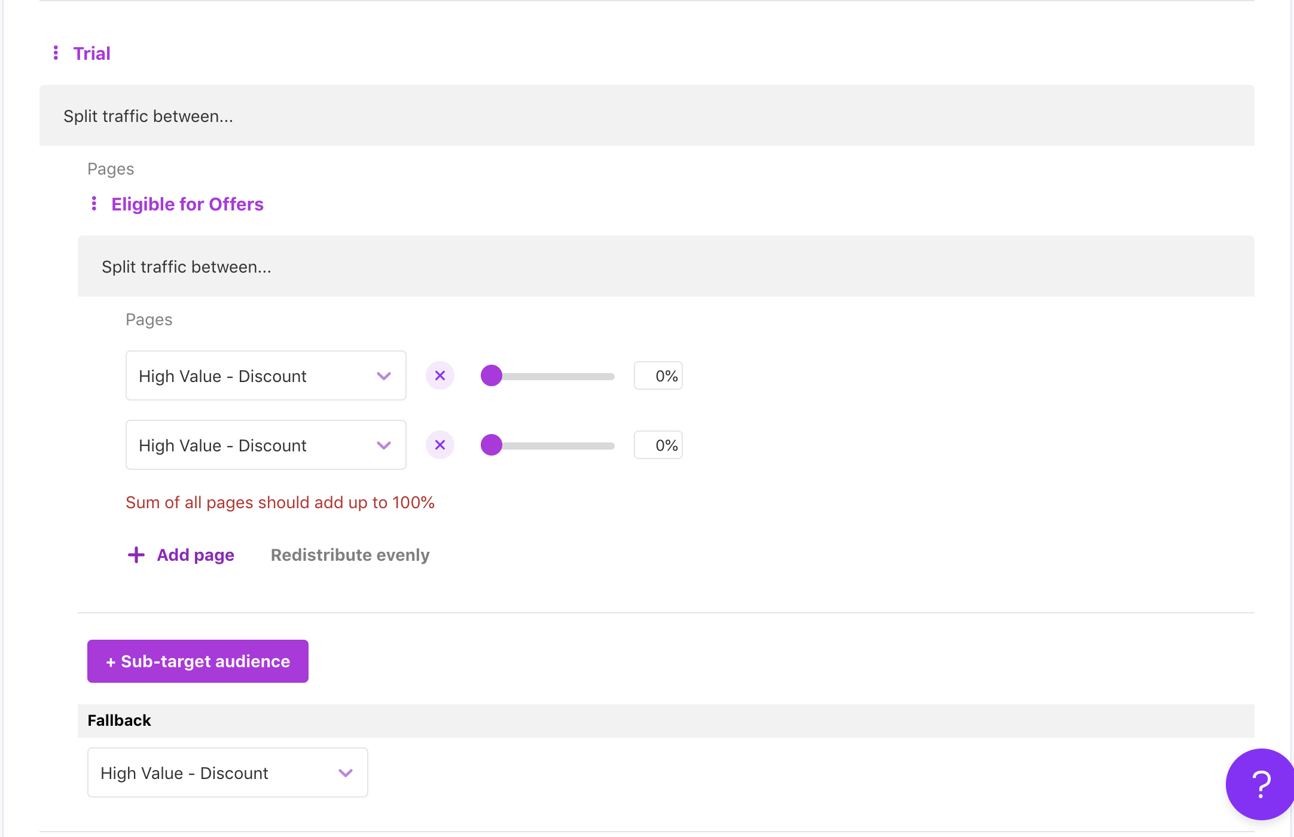
Task: Click the first slider track's right end
Action: (x=610, y=377)
